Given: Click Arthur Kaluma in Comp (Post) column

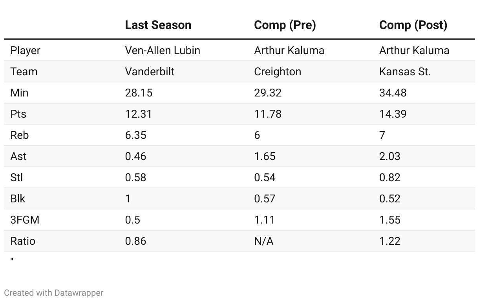Looking at the screenshot, I should [414, 51].
